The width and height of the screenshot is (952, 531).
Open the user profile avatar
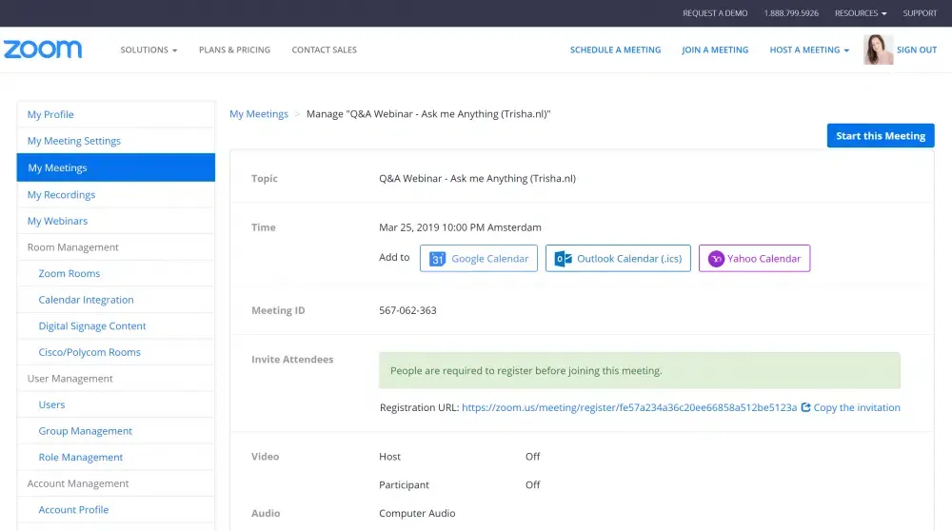pos(878,49)
